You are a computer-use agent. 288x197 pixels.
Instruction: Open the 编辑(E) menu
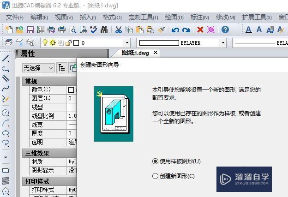39,18
